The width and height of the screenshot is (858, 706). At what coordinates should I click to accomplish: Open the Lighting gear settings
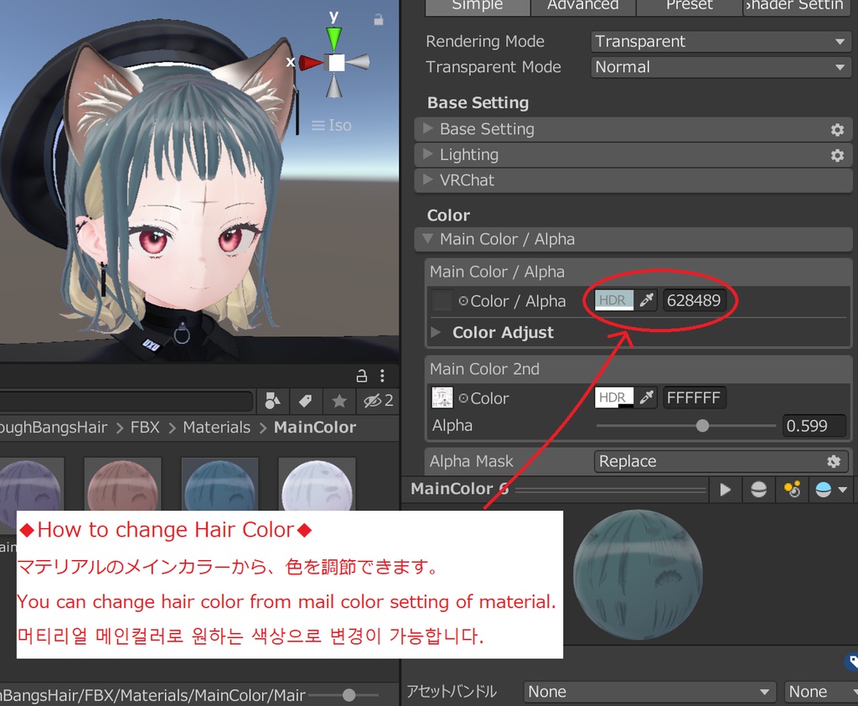coord(836,155)
